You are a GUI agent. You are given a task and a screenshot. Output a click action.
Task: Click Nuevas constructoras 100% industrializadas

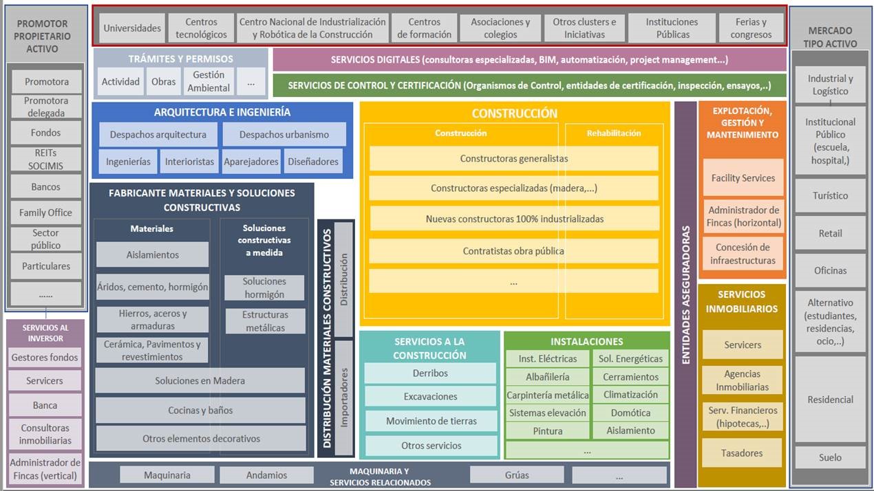click(514, 219)
